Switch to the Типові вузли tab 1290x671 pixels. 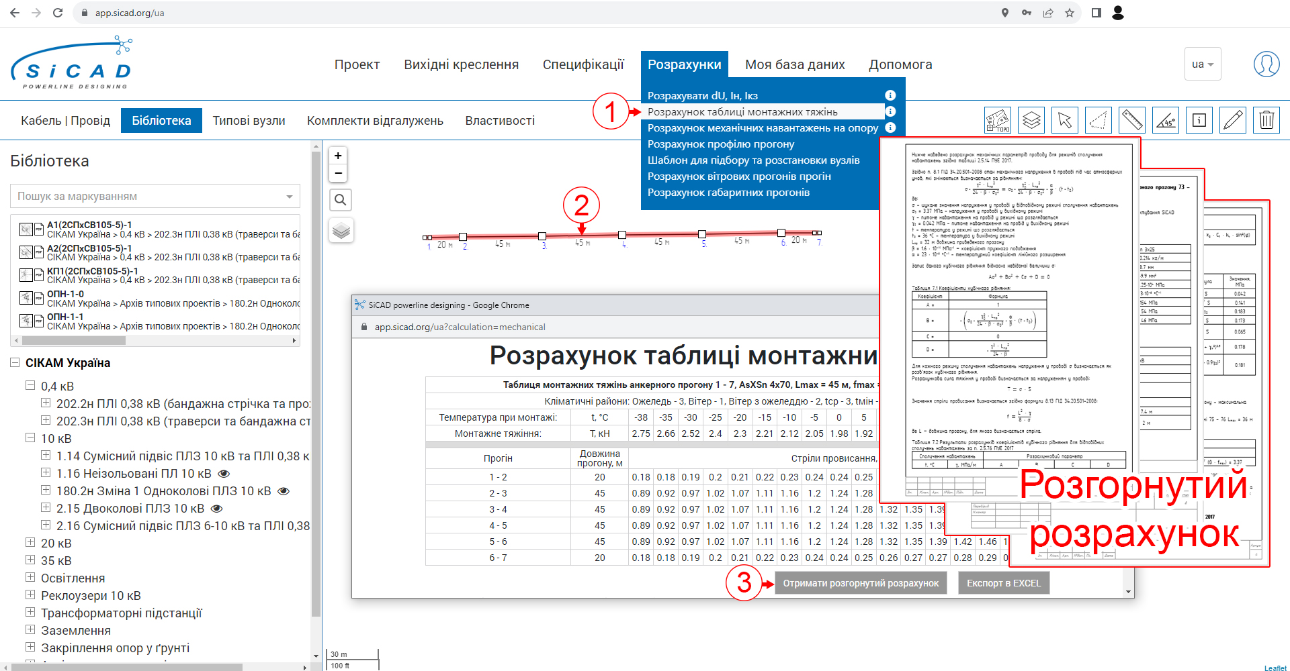tap(249, 121)
